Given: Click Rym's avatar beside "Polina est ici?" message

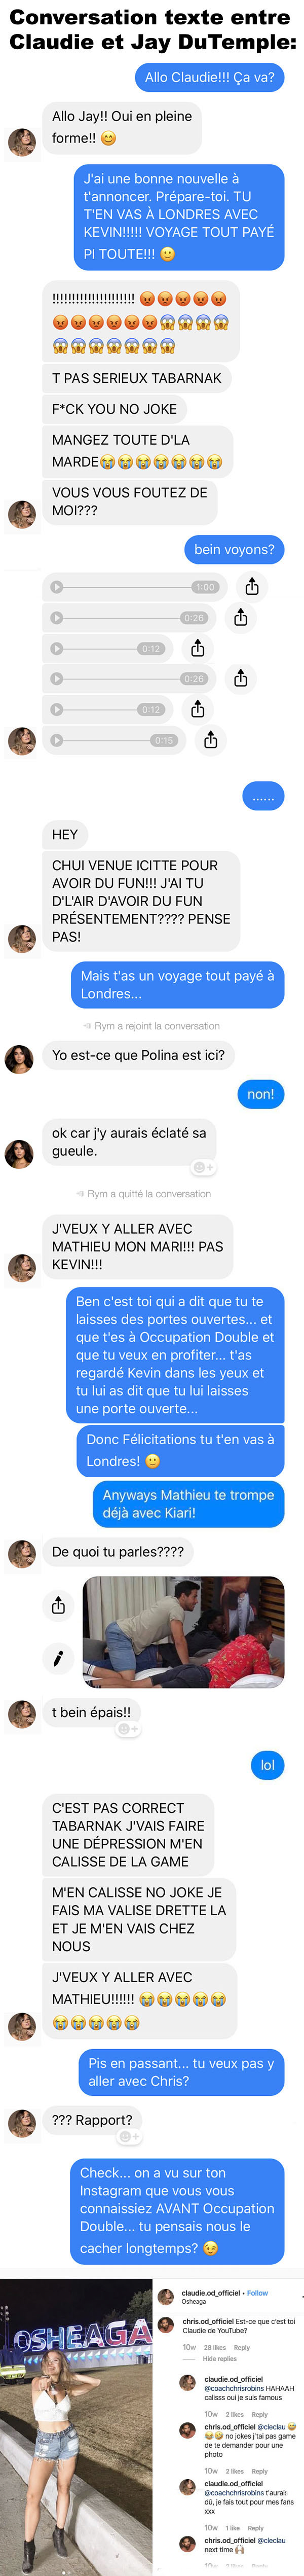Looking at the screenshot, I should point(19,1058).
